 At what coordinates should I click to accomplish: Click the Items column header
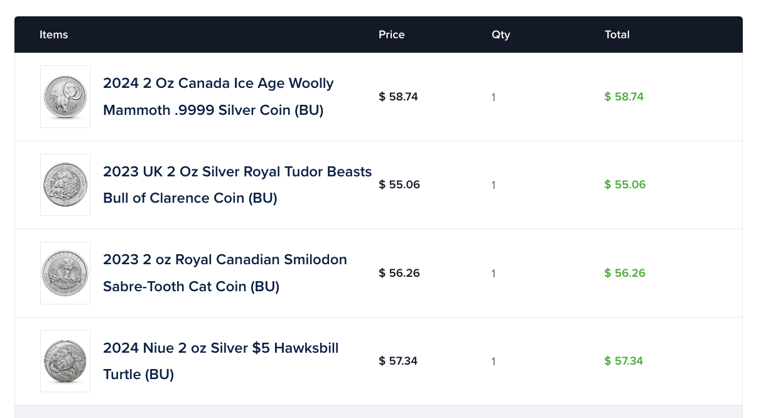pyautogui.click(x=54, y=35)
